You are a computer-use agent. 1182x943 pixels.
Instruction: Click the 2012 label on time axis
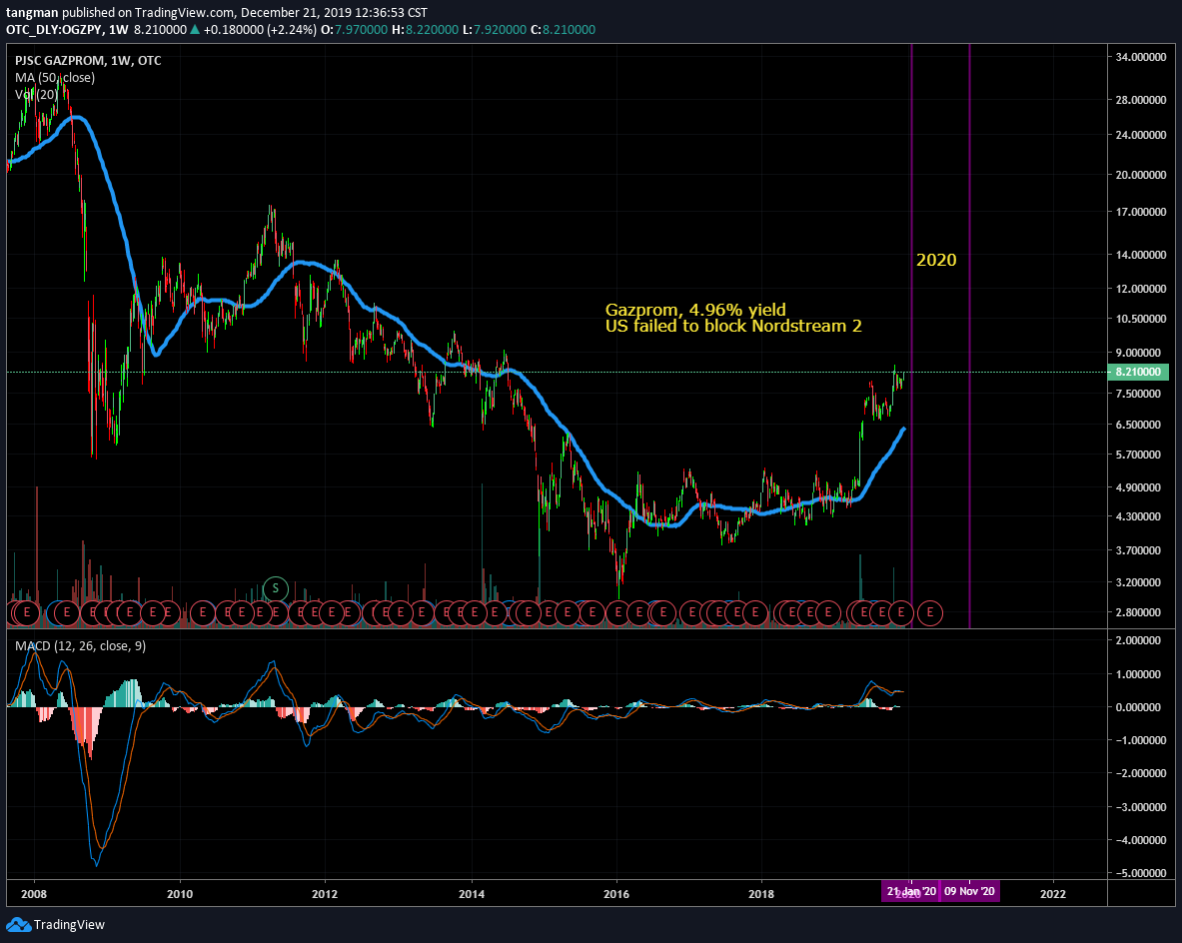pos(325,894)
